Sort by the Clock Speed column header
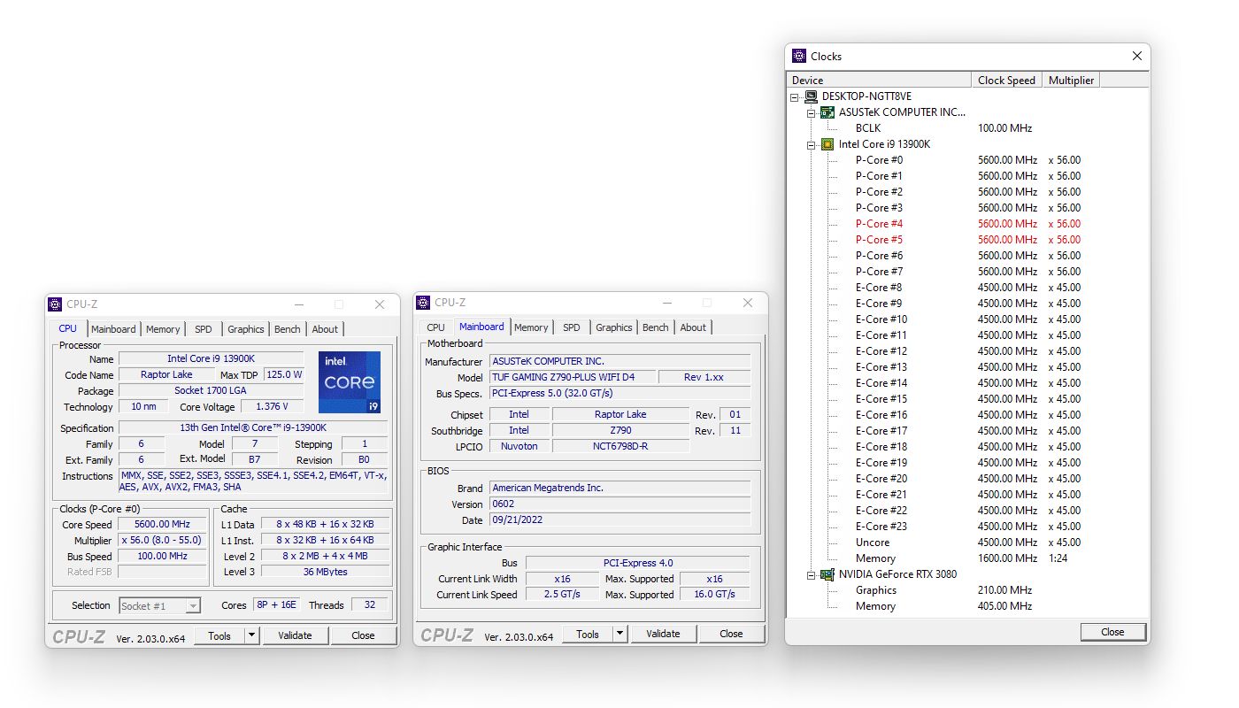Image resolution: width=1239 pixels, height=708 pixels. (1006, 80)
